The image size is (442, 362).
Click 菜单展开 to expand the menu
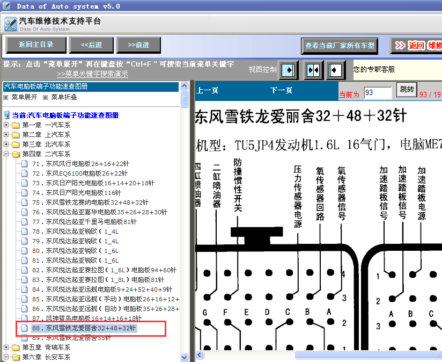point(24,97)
